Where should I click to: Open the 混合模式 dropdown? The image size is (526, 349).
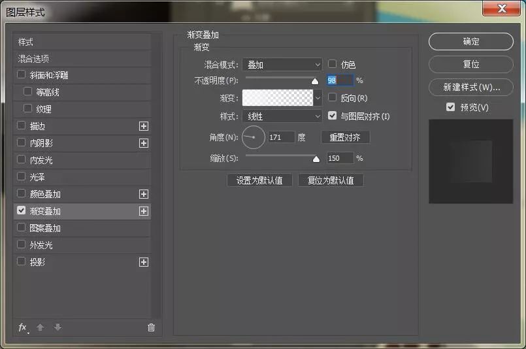click(282, 65)
